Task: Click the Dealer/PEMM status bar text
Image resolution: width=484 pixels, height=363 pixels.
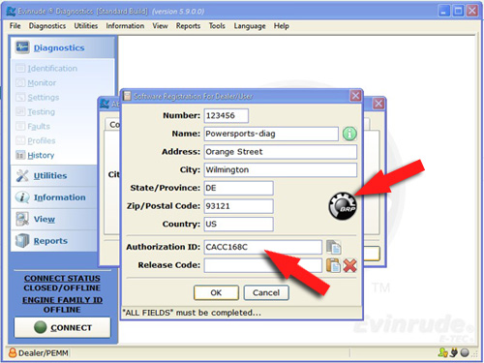Action: click(x=44, y=353)
